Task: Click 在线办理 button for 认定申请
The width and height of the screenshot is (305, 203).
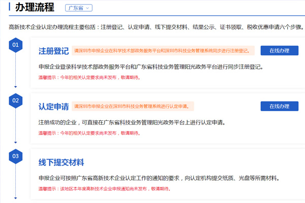Action: [x=279, y=106]
